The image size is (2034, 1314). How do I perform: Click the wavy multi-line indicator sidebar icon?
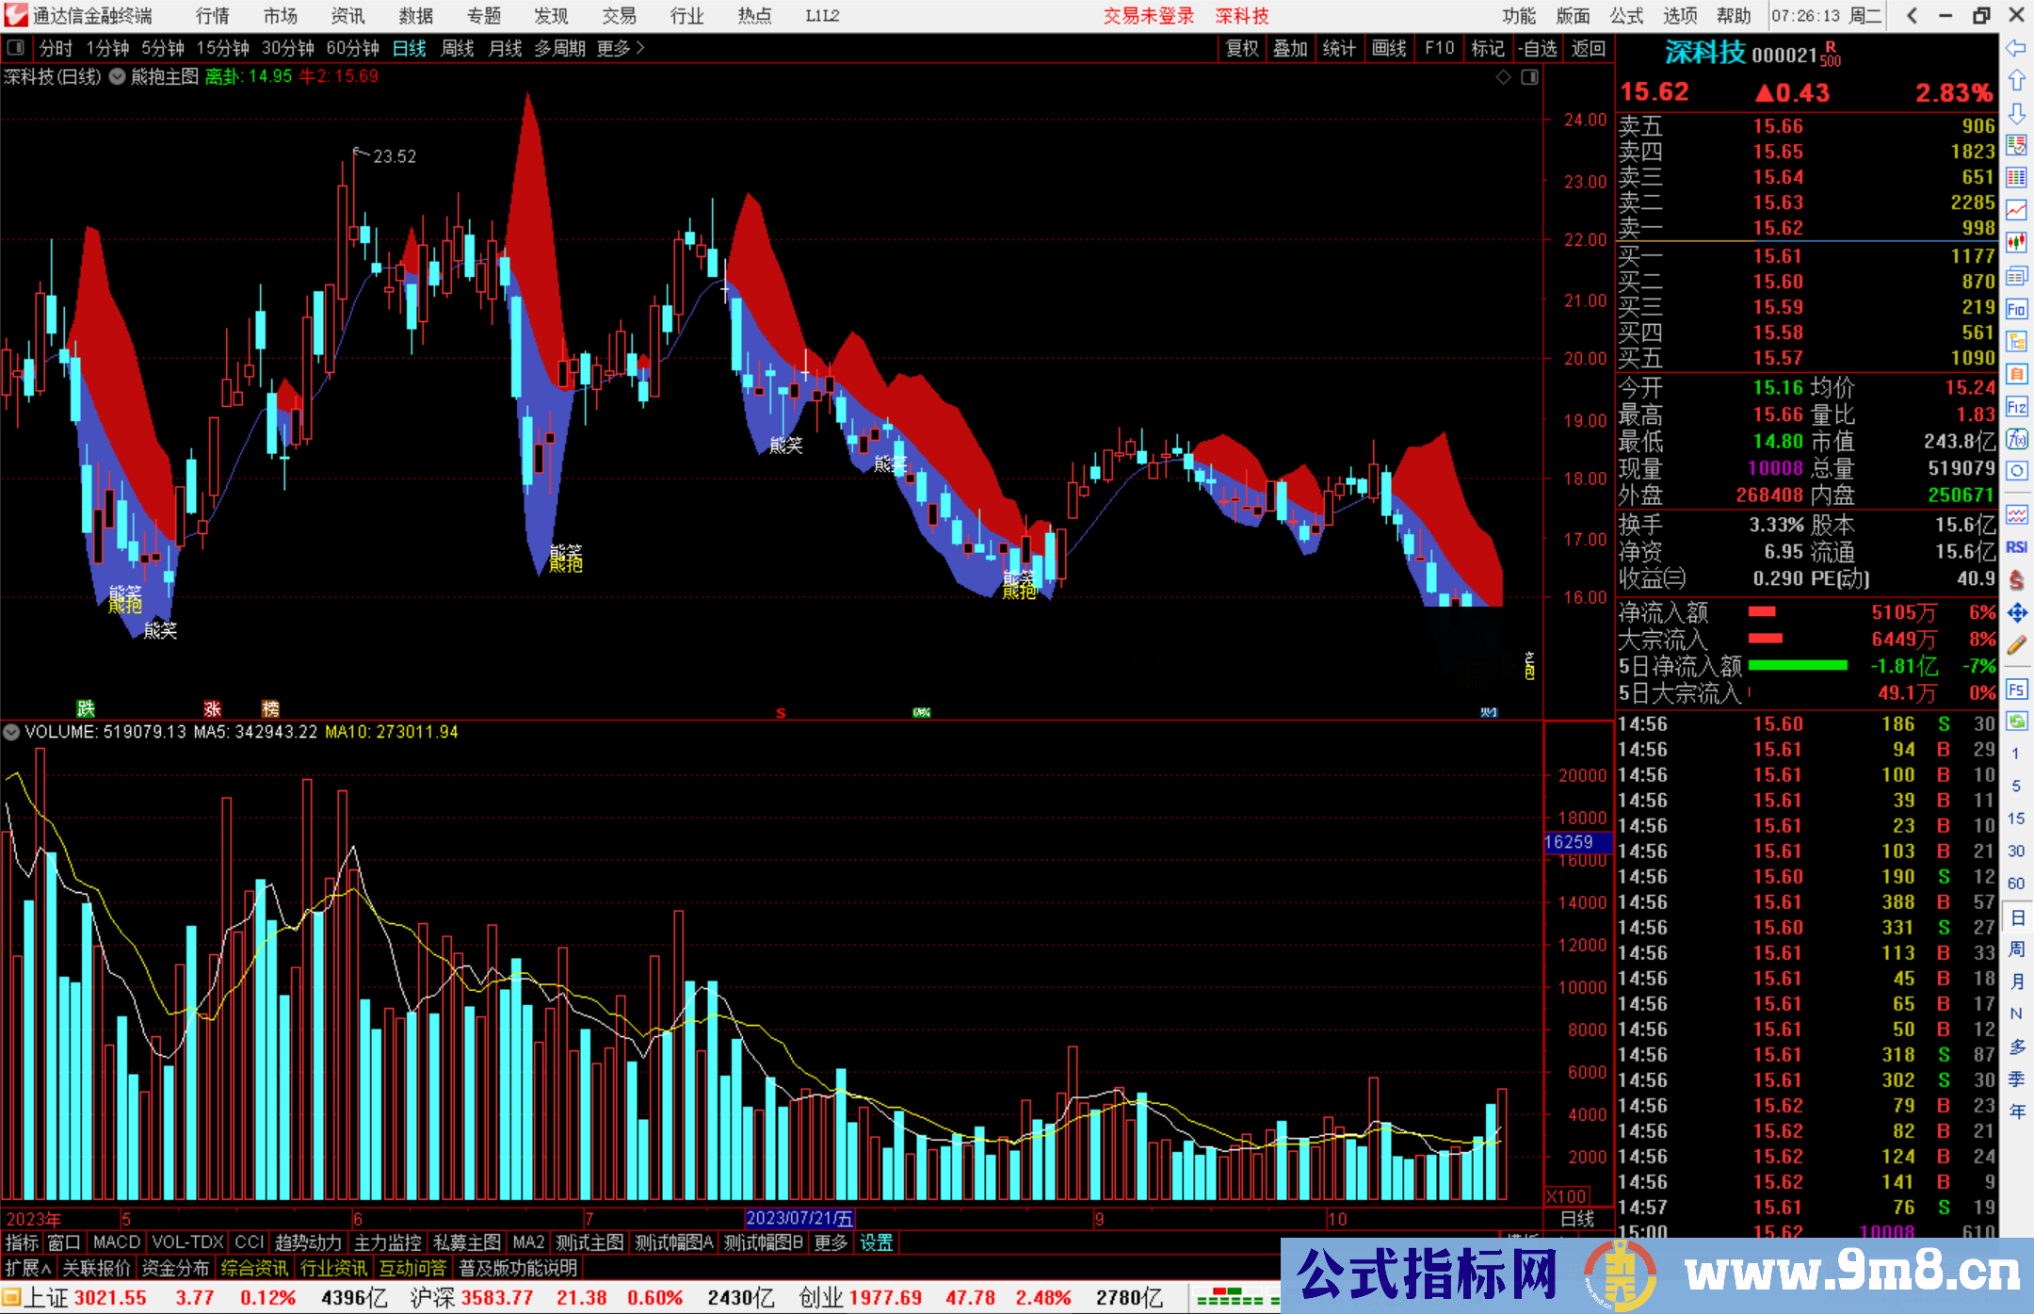point(2016,515)
